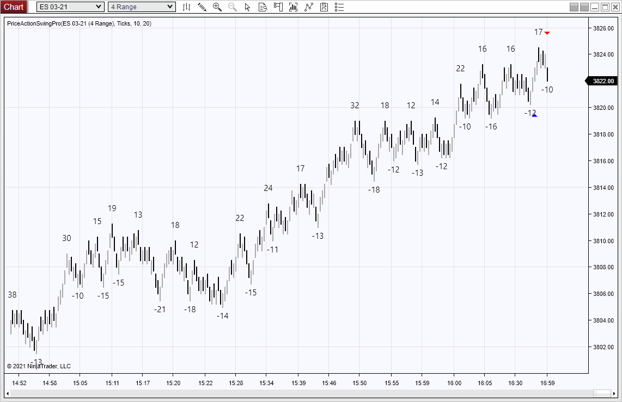Click the 3826.00 price axis label

pyautogui.click(x=603, y=28)
